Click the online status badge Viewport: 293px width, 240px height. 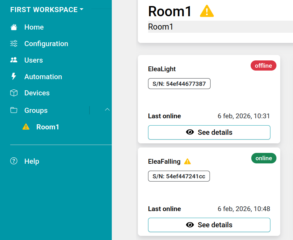[264, 158]
